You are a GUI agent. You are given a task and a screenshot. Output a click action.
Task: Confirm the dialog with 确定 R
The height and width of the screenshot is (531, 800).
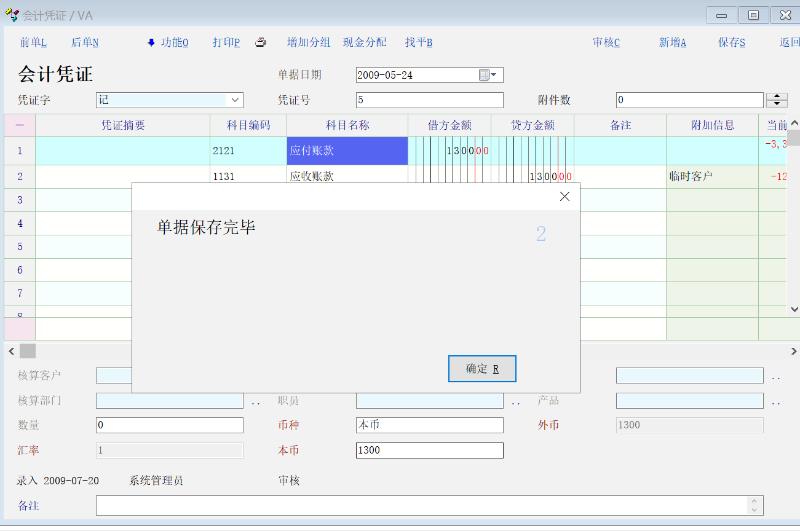point(482,369)
